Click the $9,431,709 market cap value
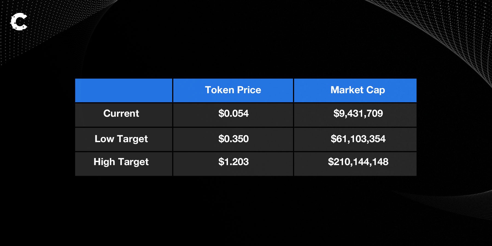The height and width of the screenshot is (246, 492). 358,113
